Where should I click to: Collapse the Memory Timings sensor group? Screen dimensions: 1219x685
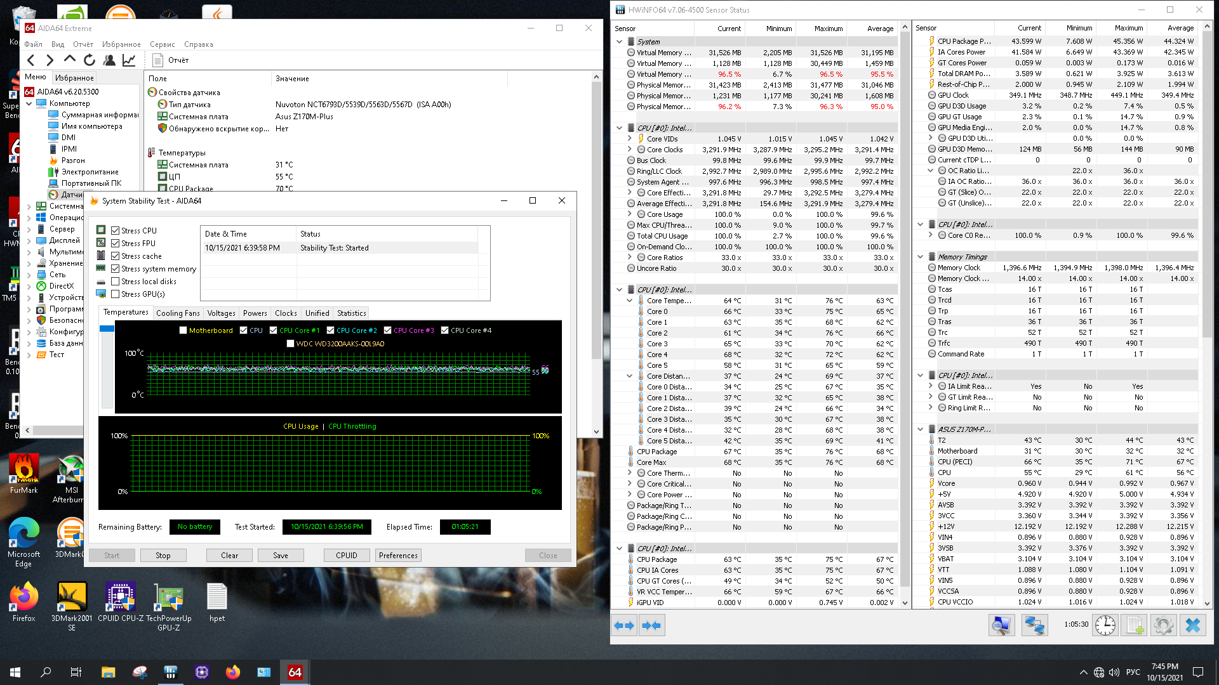921,257
